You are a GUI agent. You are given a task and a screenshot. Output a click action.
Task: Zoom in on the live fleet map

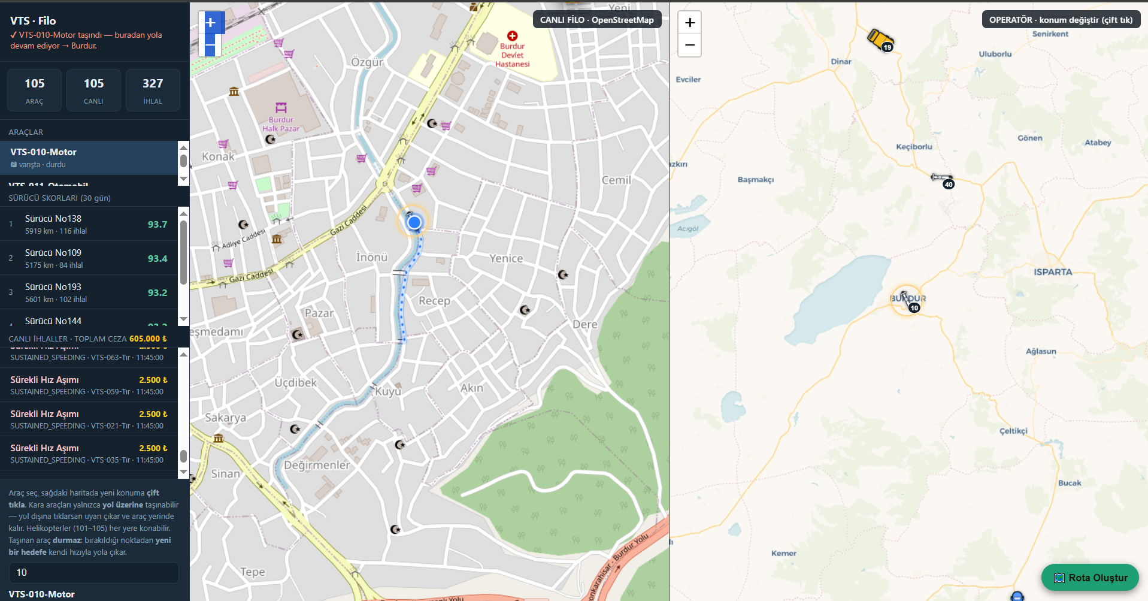[210, 23]
